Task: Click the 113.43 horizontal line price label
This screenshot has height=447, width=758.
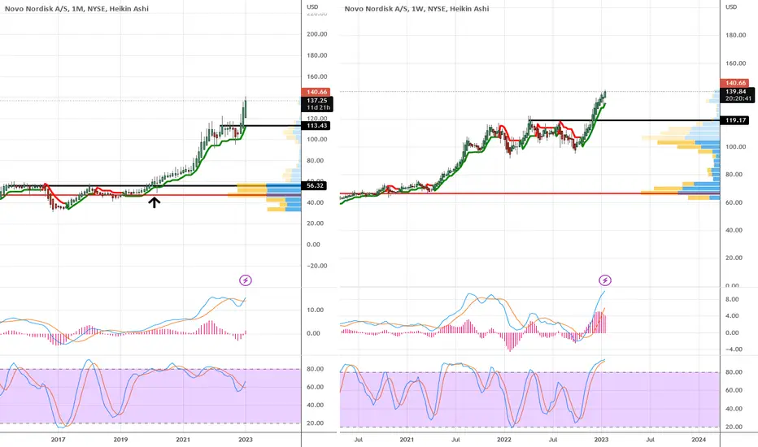Action: click(316, 126)
